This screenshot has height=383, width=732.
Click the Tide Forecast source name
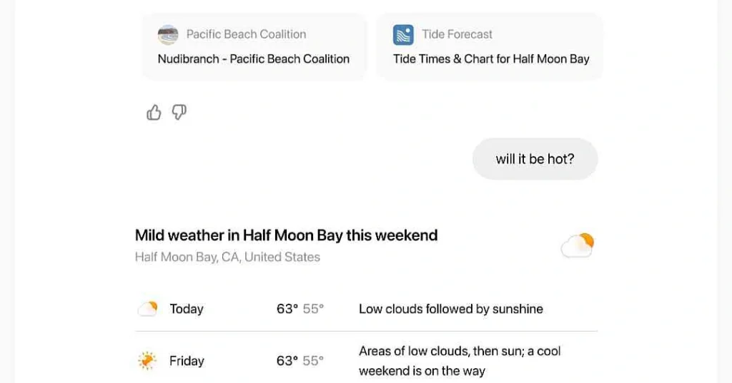(457, 34)
